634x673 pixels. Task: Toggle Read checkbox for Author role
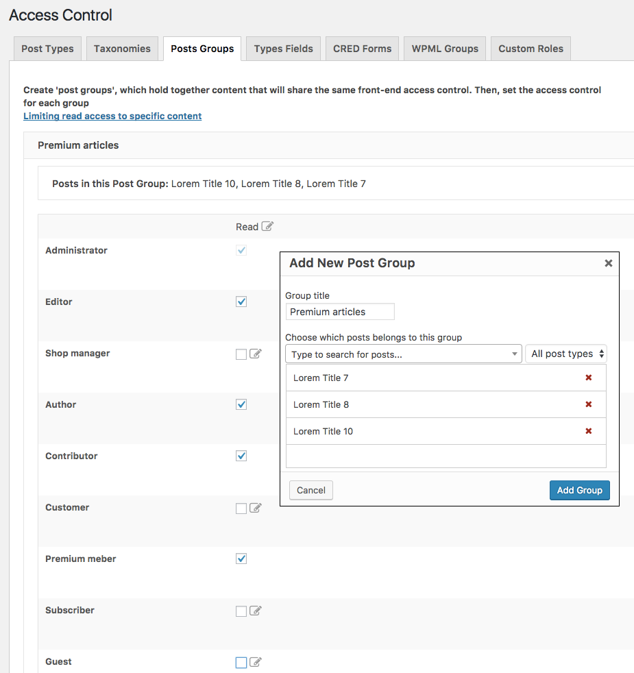241,404
